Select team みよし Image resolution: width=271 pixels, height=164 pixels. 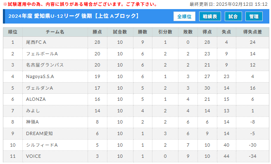[33, 111]
